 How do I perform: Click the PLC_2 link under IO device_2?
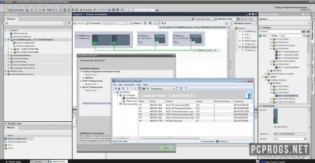[176, 42]
